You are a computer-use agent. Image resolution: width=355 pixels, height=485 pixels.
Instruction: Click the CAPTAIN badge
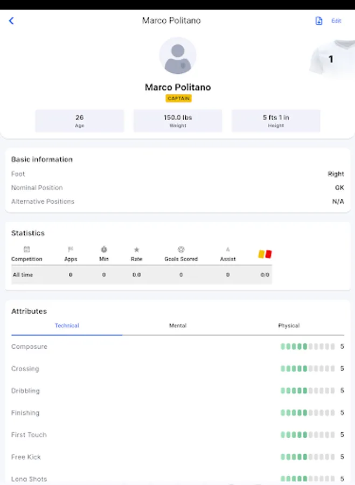178,98
